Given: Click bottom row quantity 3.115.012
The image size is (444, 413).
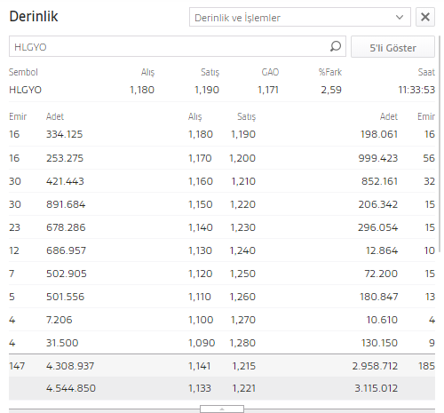Looking at the screenshot, I should (x=377, y=388).
